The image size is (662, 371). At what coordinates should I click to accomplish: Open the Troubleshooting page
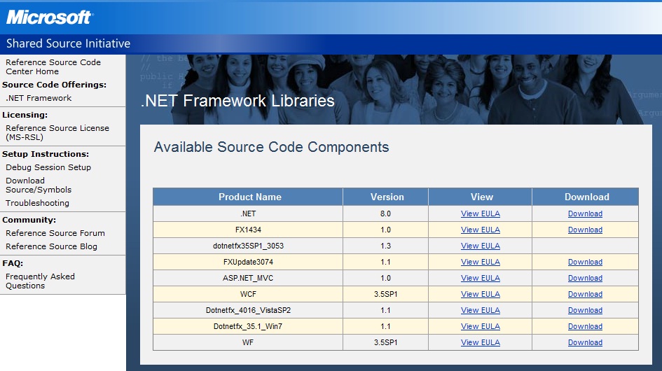(37, 203)
